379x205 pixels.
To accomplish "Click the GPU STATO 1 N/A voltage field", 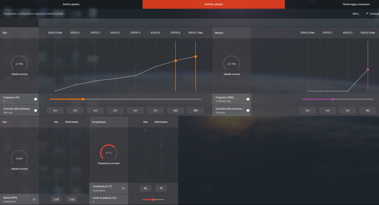I will [75, 110].
